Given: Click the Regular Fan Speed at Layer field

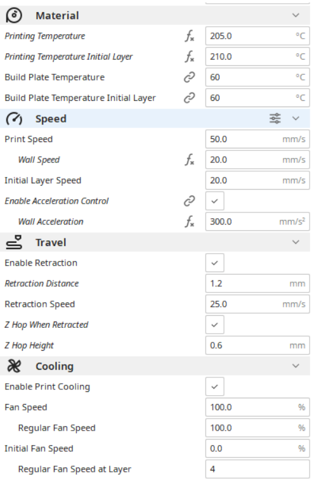Looking at the screenshot, I should coord(258,469).
